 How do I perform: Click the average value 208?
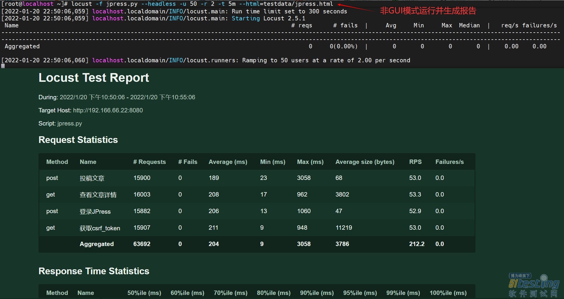click(214, 194)
